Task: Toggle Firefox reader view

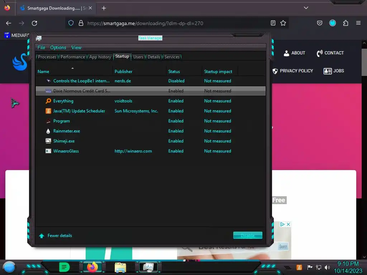Action: 273,23
